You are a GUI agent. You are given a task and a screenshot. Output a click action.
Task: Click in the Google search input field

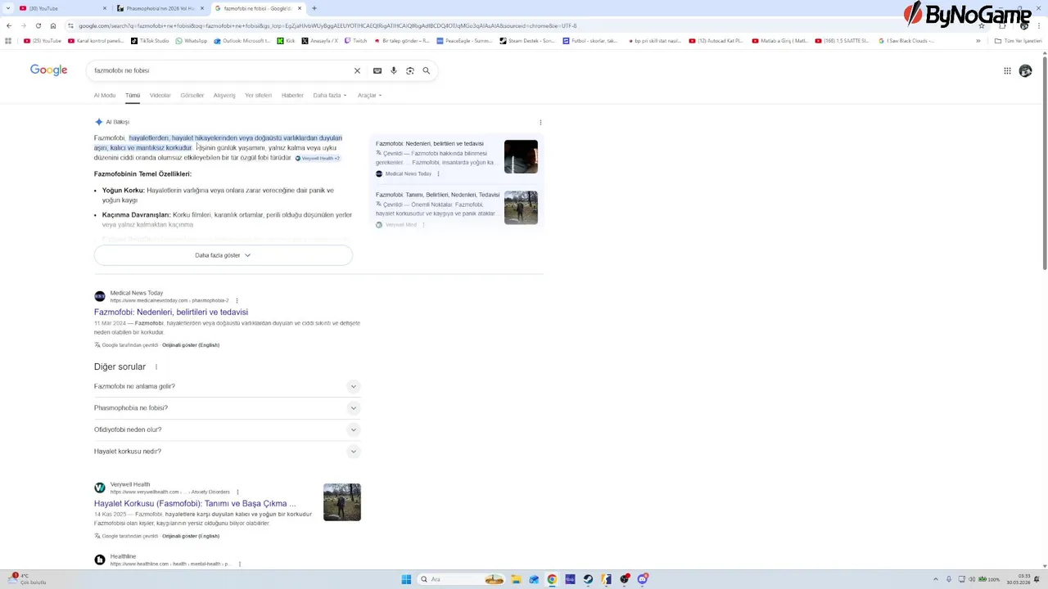[x=221, y=71]
